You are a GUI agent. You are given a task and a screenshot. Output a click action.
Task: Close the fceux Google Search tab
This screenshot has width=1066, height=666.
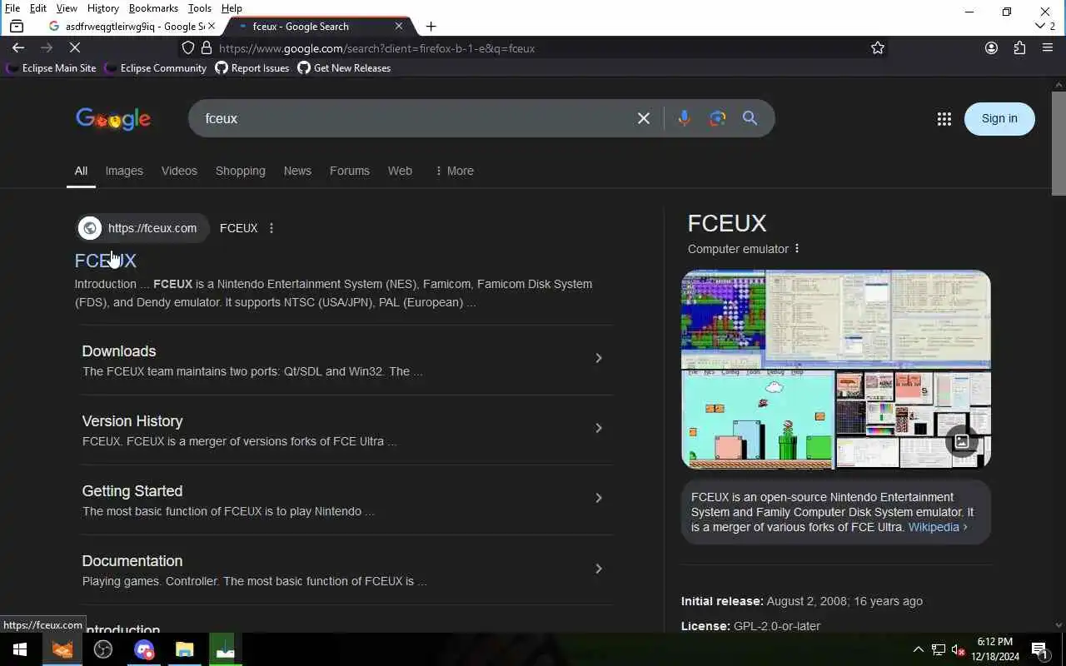(x=398, y=27)
